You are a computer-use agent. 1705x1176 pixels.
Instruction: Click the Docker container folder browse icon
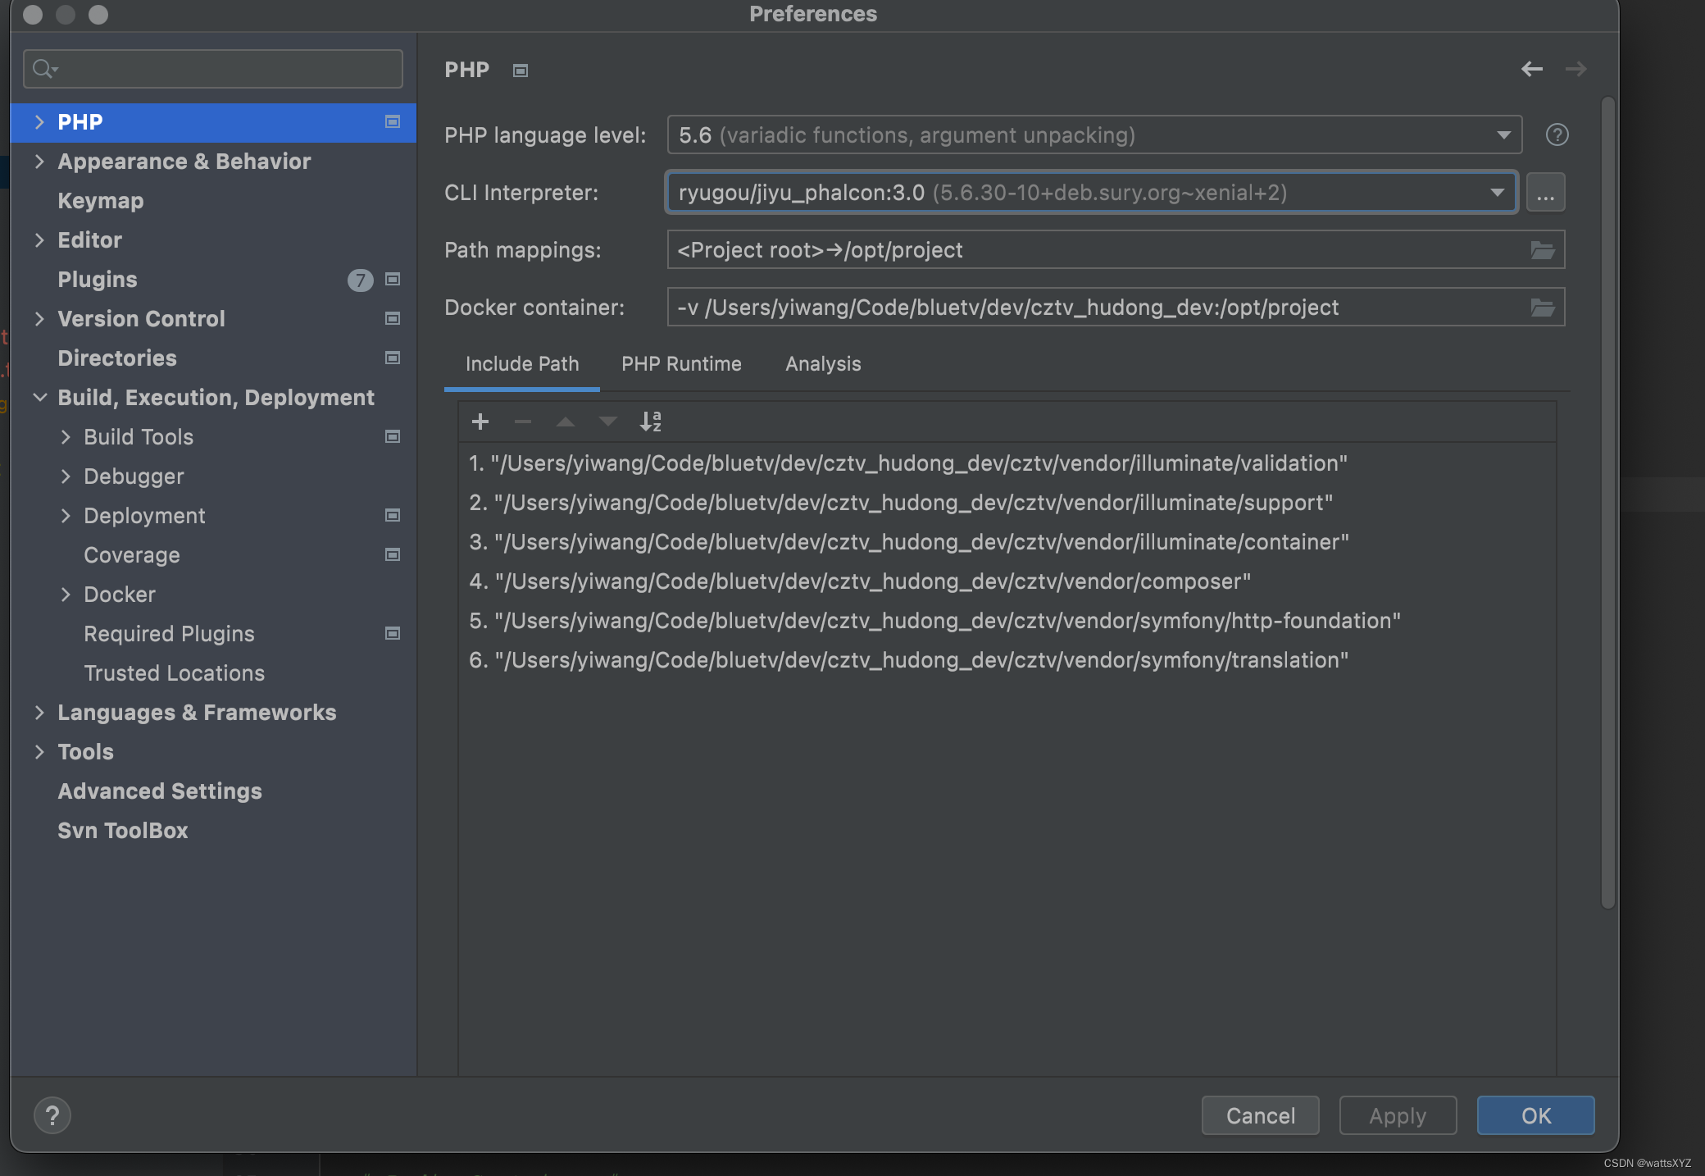point(1543,306)
